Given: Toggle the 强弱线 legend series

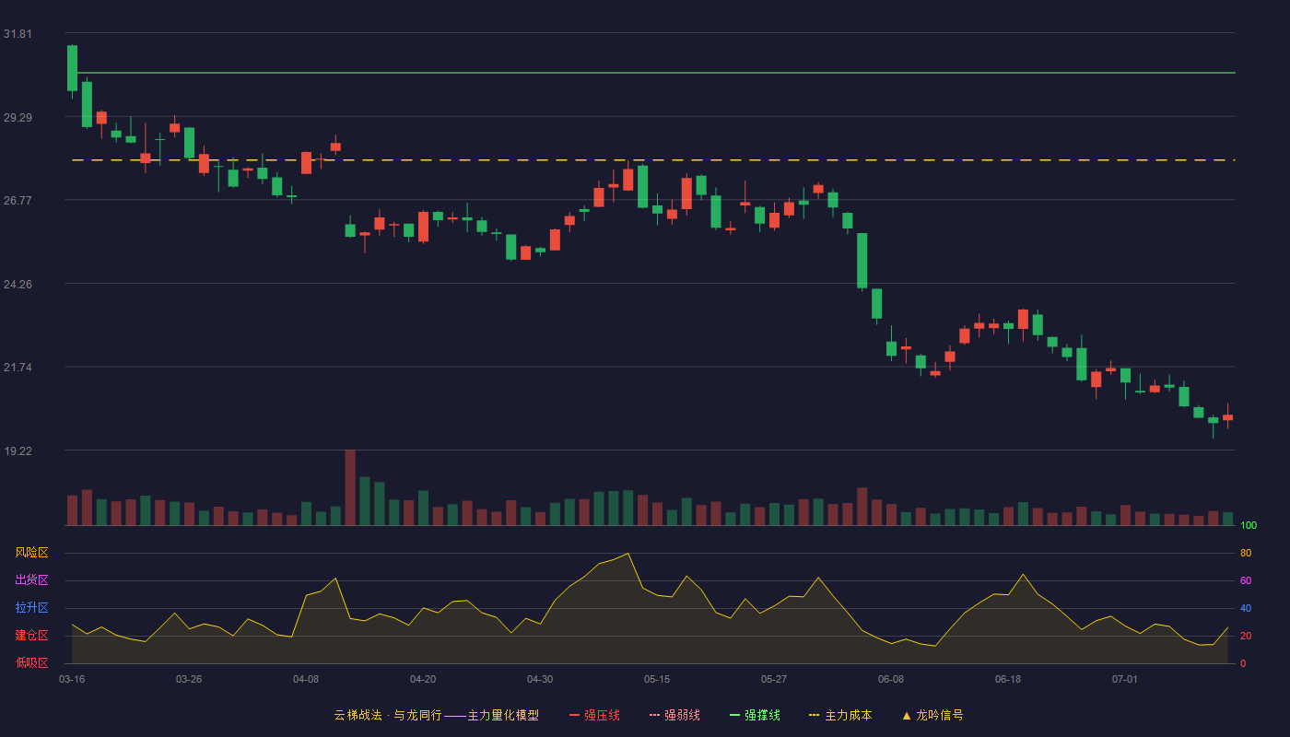Looking at the screenshot, I should (x=674, y=715).
